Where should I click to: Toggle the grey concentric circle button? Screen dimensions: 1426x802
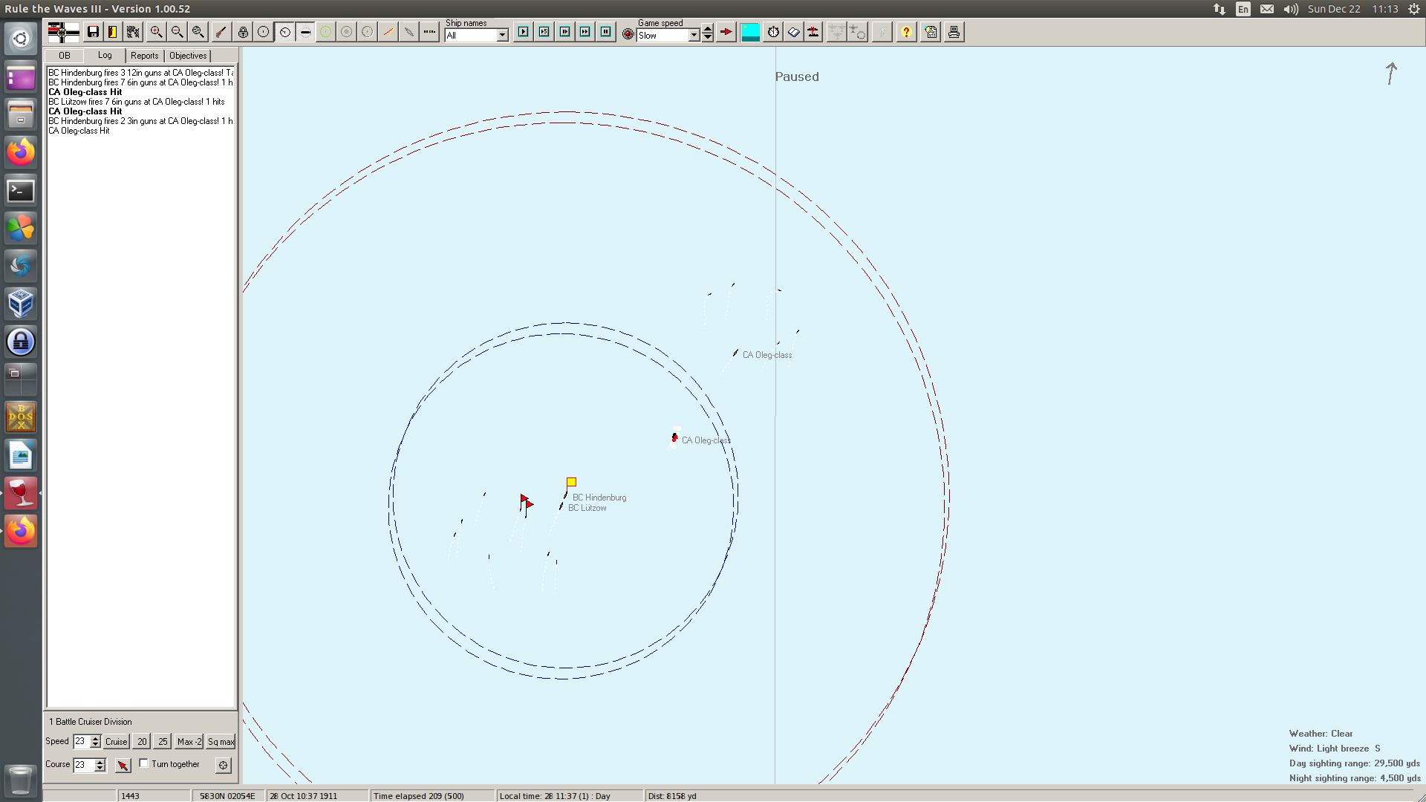click(347, 32)
